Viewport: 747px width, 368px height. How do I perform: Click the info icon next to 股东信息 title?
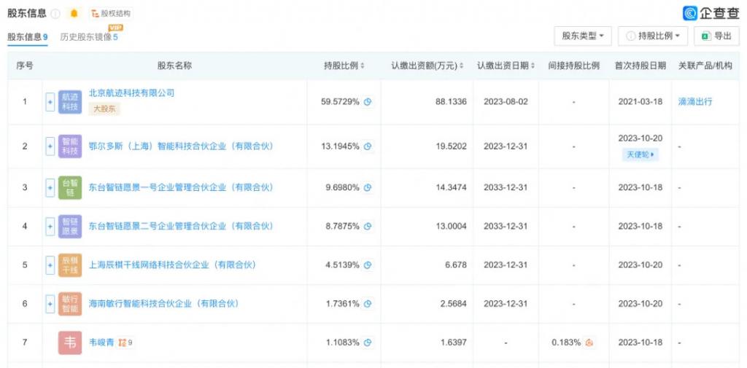[56, 13]
